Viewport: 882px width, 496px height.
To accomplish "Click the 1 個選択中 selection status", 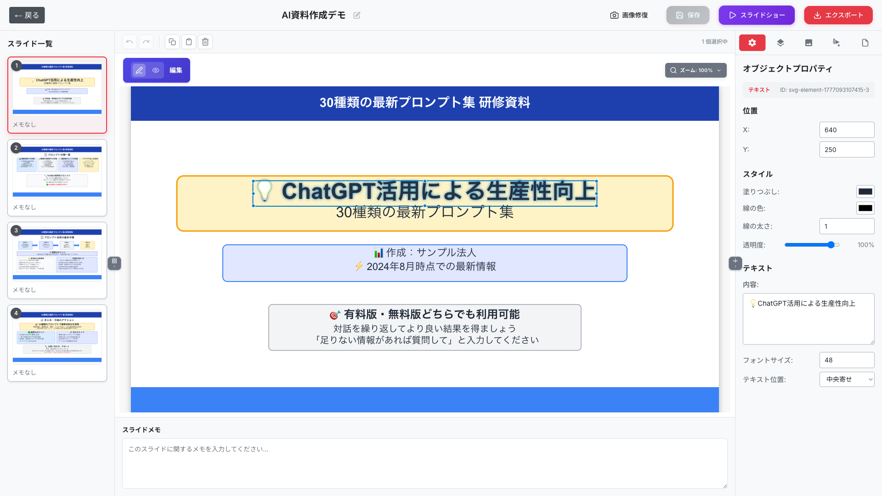I will pyautogui.click(x=714, y=42).
